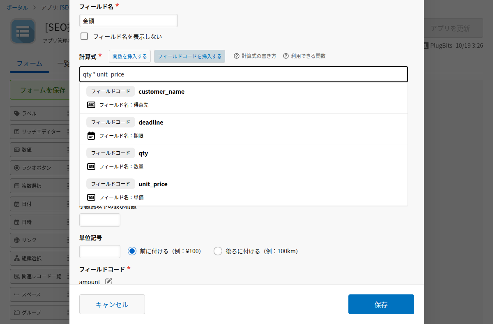Click アプリを更新 button
Viewport: 493px width, 324px height.
454,28
